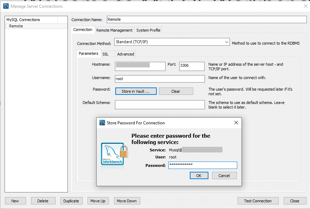Open the System Profile tab
The image size is (310, 209).
[x=148, y=30]
